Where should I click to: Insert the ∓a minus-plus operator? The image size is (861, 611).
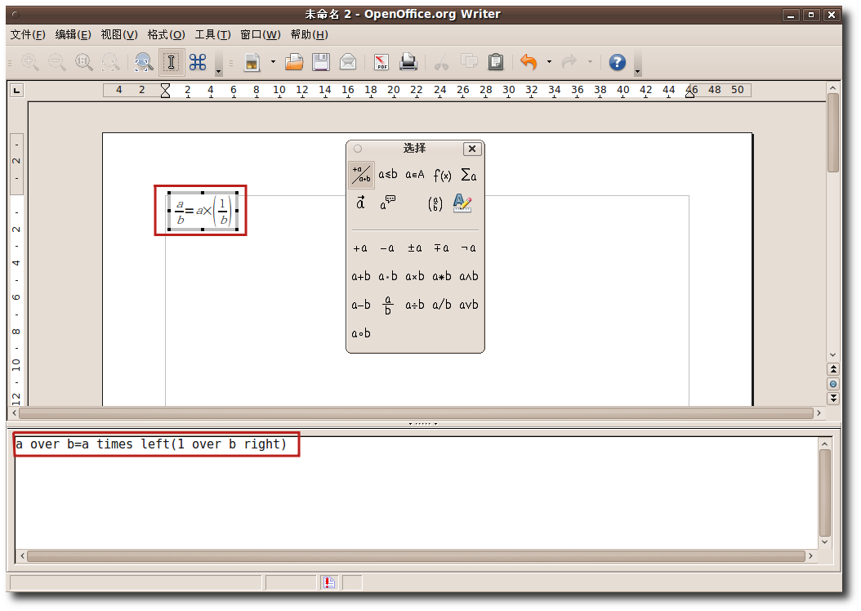click(x=441, y=248)
